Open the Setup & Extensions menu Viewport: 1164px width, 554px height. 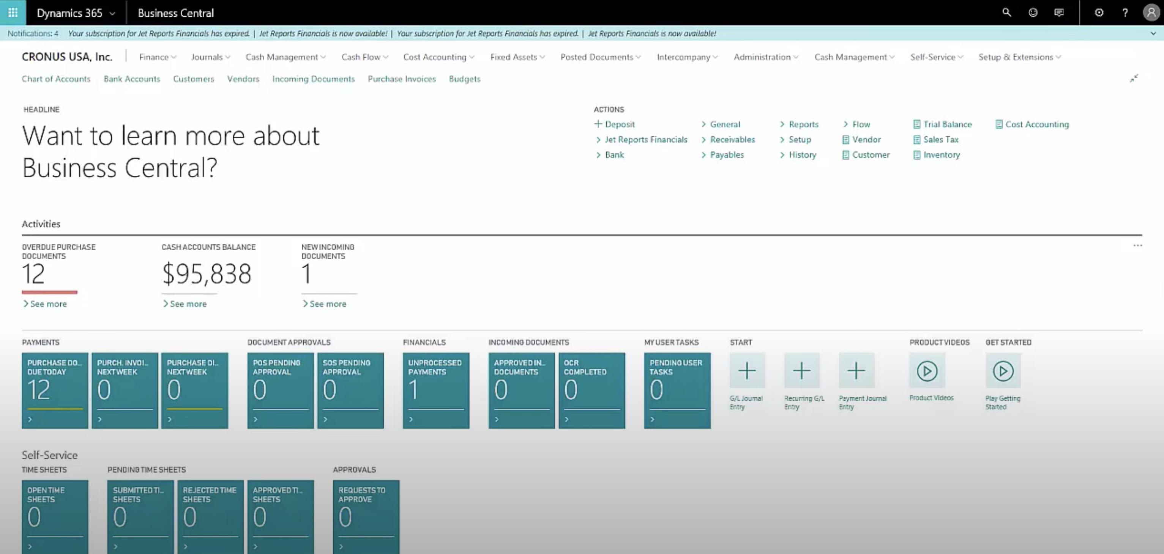[1019, 57]
